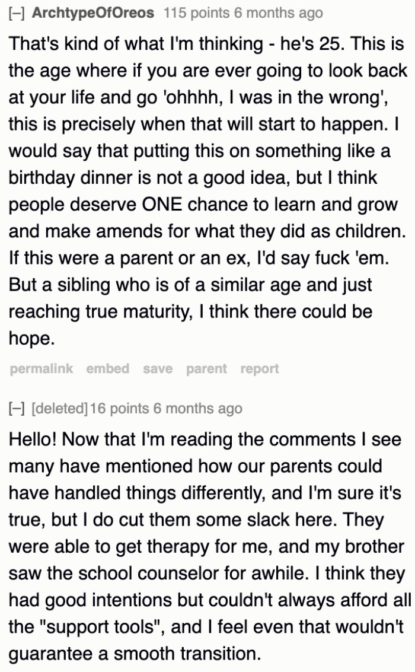
Task: Report ArchtypeOfOreos's comment
Action: tap(258, 369)
